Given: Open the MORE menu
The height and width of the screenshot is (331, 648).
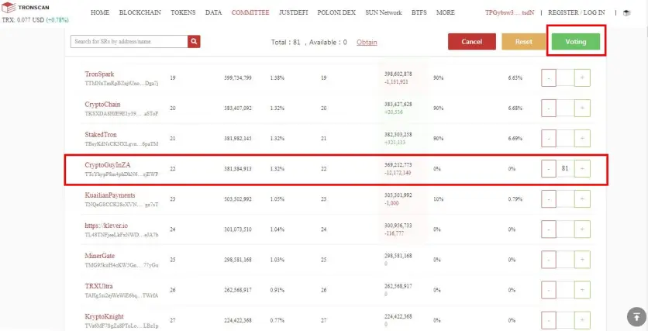Looking at the screenshot, I should [446, 13].
